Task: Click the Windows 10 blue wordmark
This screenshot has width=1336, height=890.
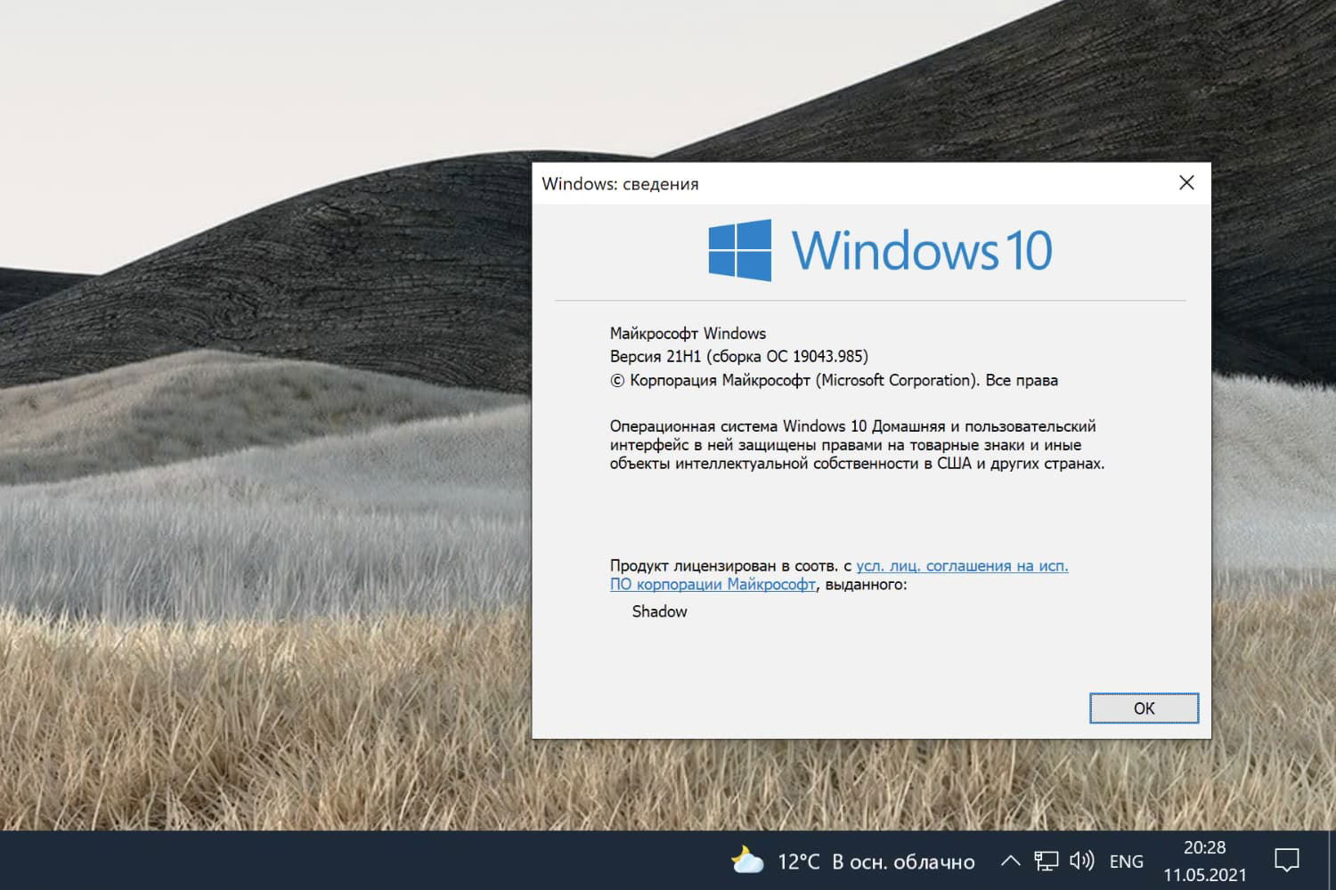Action: point(922,249)
